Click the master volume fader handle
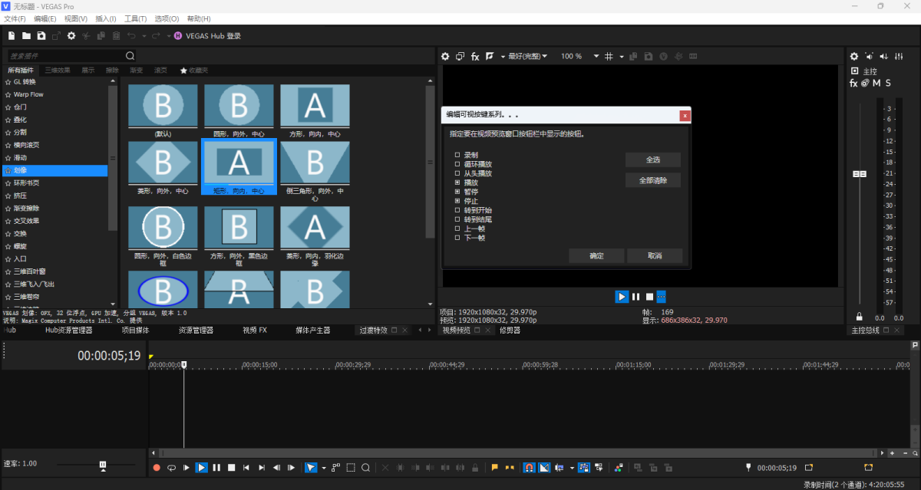 [x=860, y=174]
